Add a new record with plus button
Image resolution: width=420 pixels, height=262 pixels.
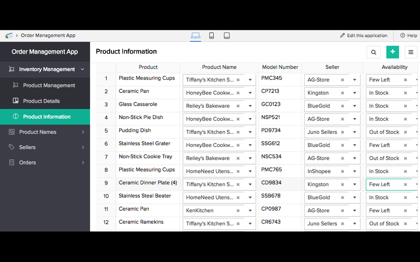(393, 52)
